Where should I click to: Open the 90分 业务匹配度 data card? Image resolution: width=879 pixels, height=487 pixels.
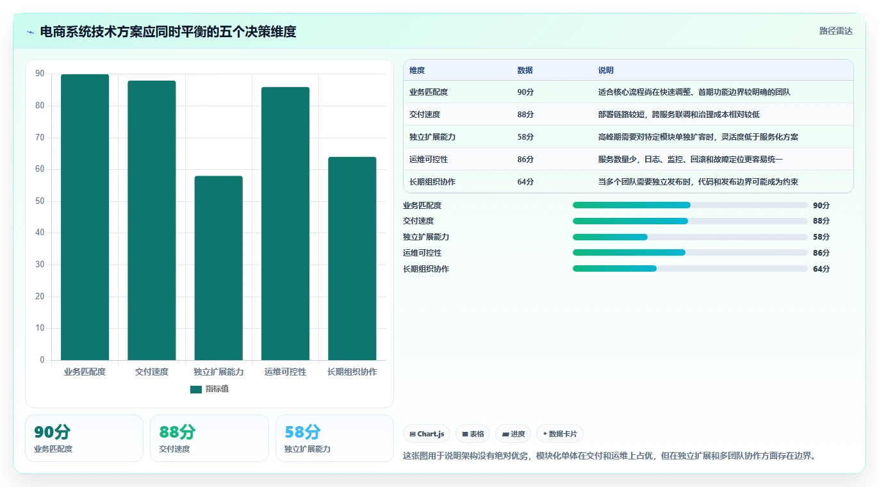84,438
